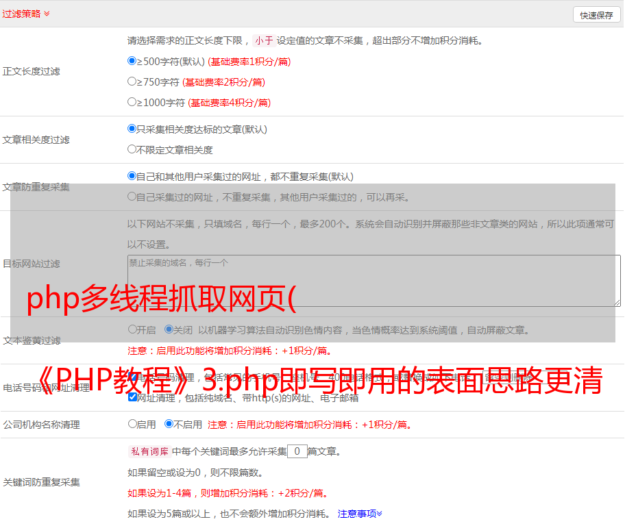Click 基础费率1积分/篇 red note
The width and height of the screenshot is (625, 526).
[249, 62]
